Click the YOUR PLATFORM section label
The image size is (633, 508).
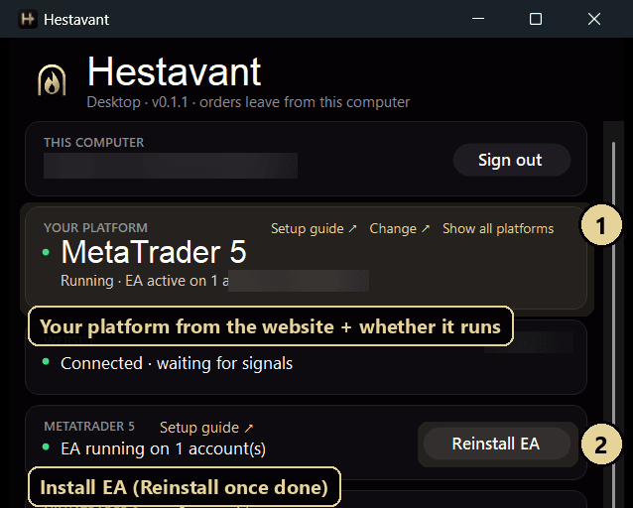pyautogui.click(x=95, y=228)
